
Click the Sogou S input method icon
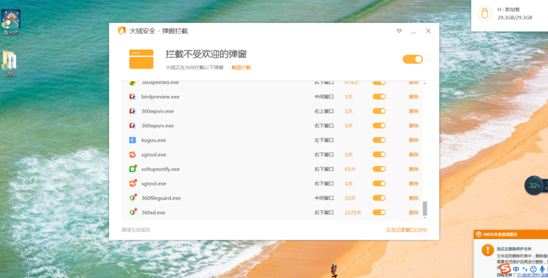coord(505,269)
